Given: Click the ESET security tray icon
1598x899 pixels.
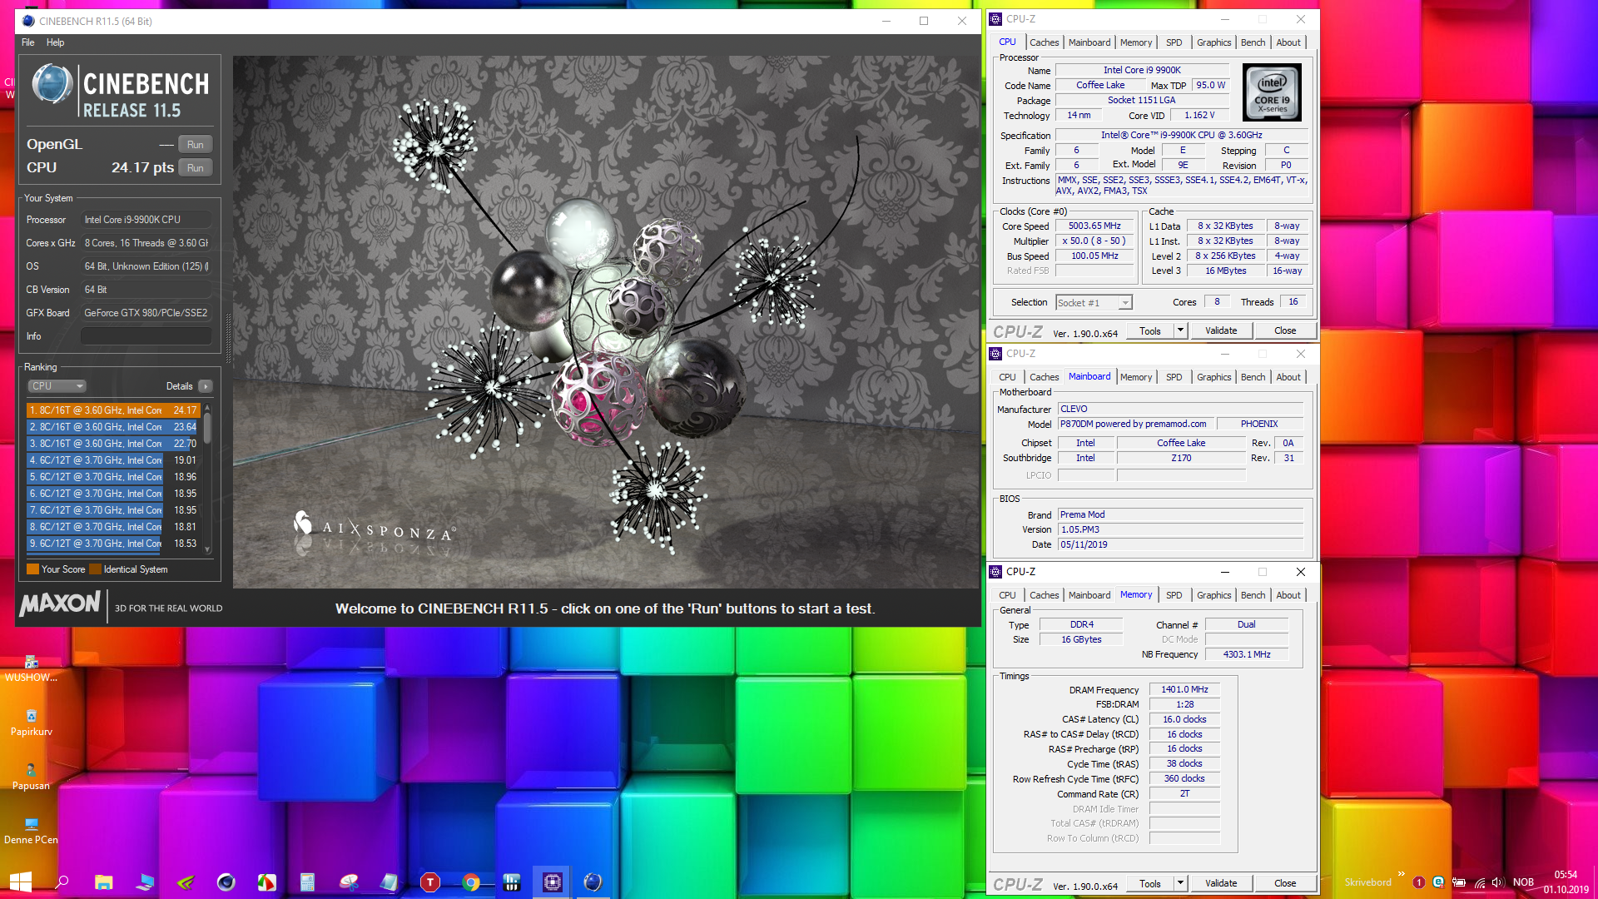Looking at the screenshot, I should [x=1438, y=882].
